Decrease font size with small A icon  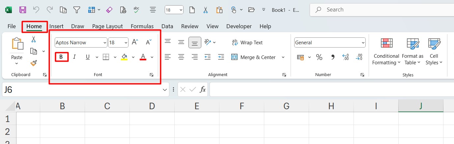pos(149,42)
